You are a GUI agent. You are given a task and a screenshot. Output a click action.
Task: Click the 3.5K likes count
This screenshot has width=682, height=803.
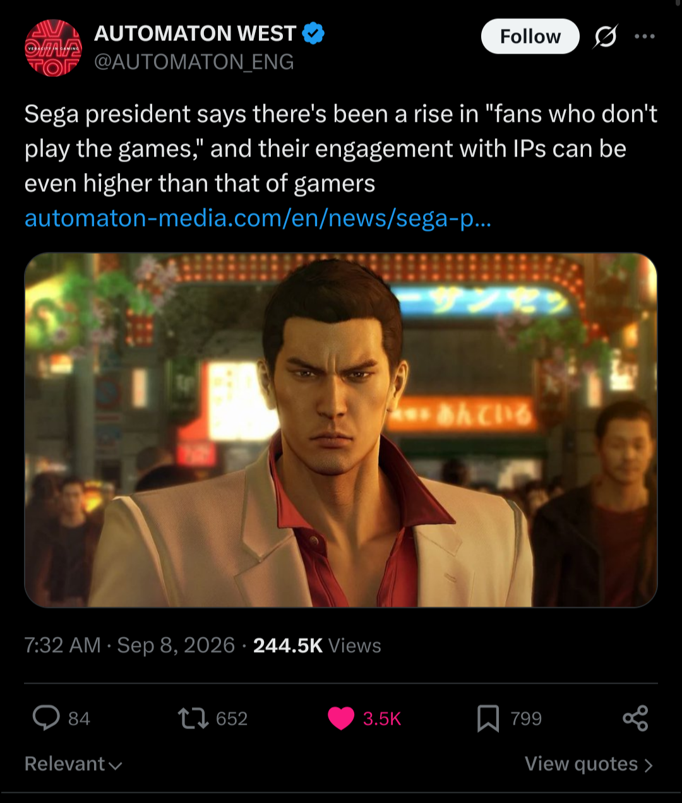(x=382, y=718)
